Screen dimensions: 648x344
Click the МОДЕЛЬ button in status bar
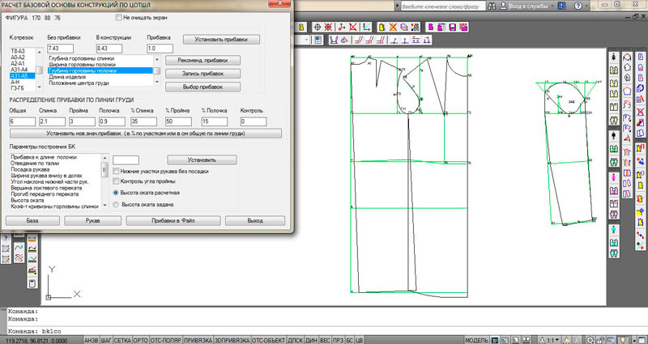tap(477, 340)
